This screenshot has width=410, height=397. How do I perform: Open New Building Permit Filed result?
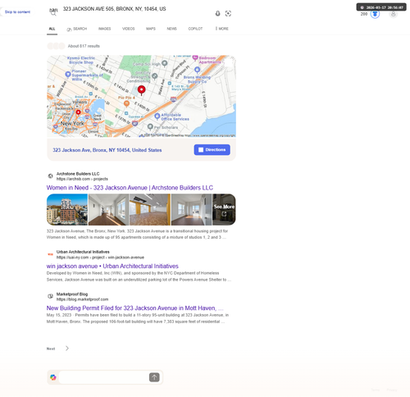(x=135, y=308)
